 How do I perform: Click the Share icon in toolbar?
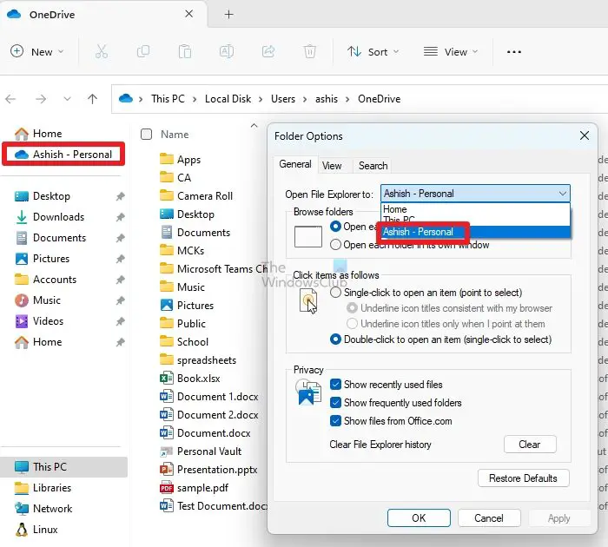pos(268,51)
